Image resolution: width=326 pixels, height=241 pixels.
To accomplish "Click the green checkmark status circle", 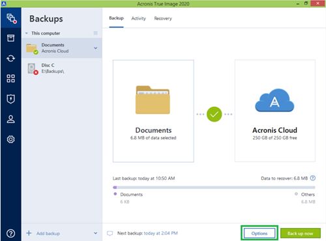I will (x=214, y=114).
